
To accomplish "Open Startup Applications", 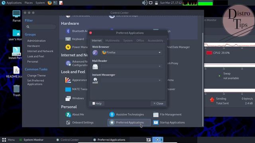I will coord(169,122).
